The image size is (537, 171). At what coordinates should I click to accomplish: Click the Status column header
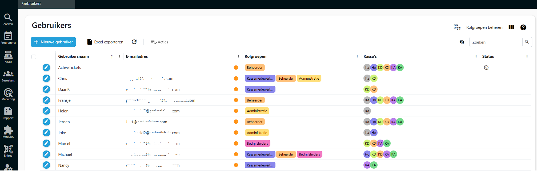tap(488, 56)
